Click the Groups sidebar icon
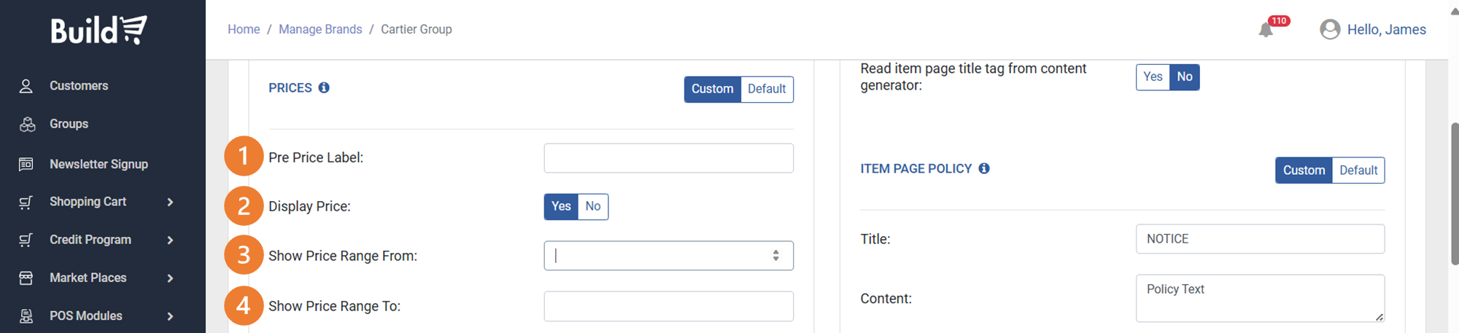Viewport: 1459px width, 333px height. (x=27, y=125)
